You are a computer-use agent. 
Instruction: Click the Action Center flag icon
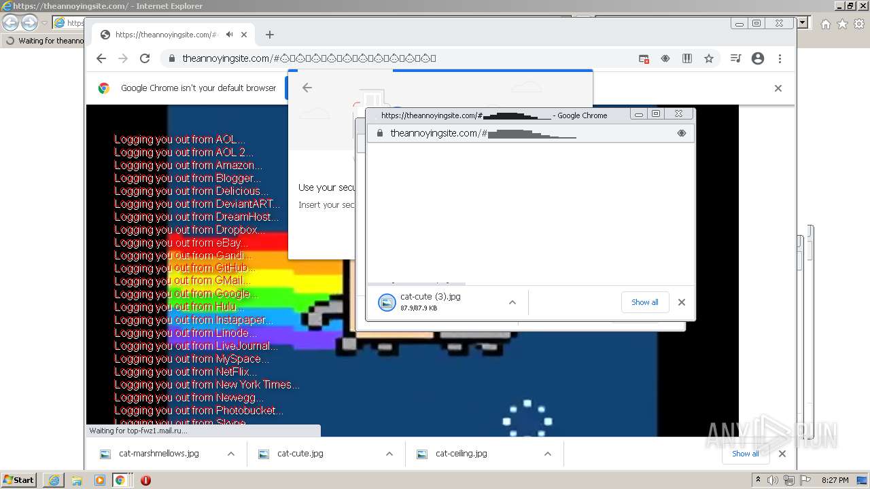[x=805, y=480]
